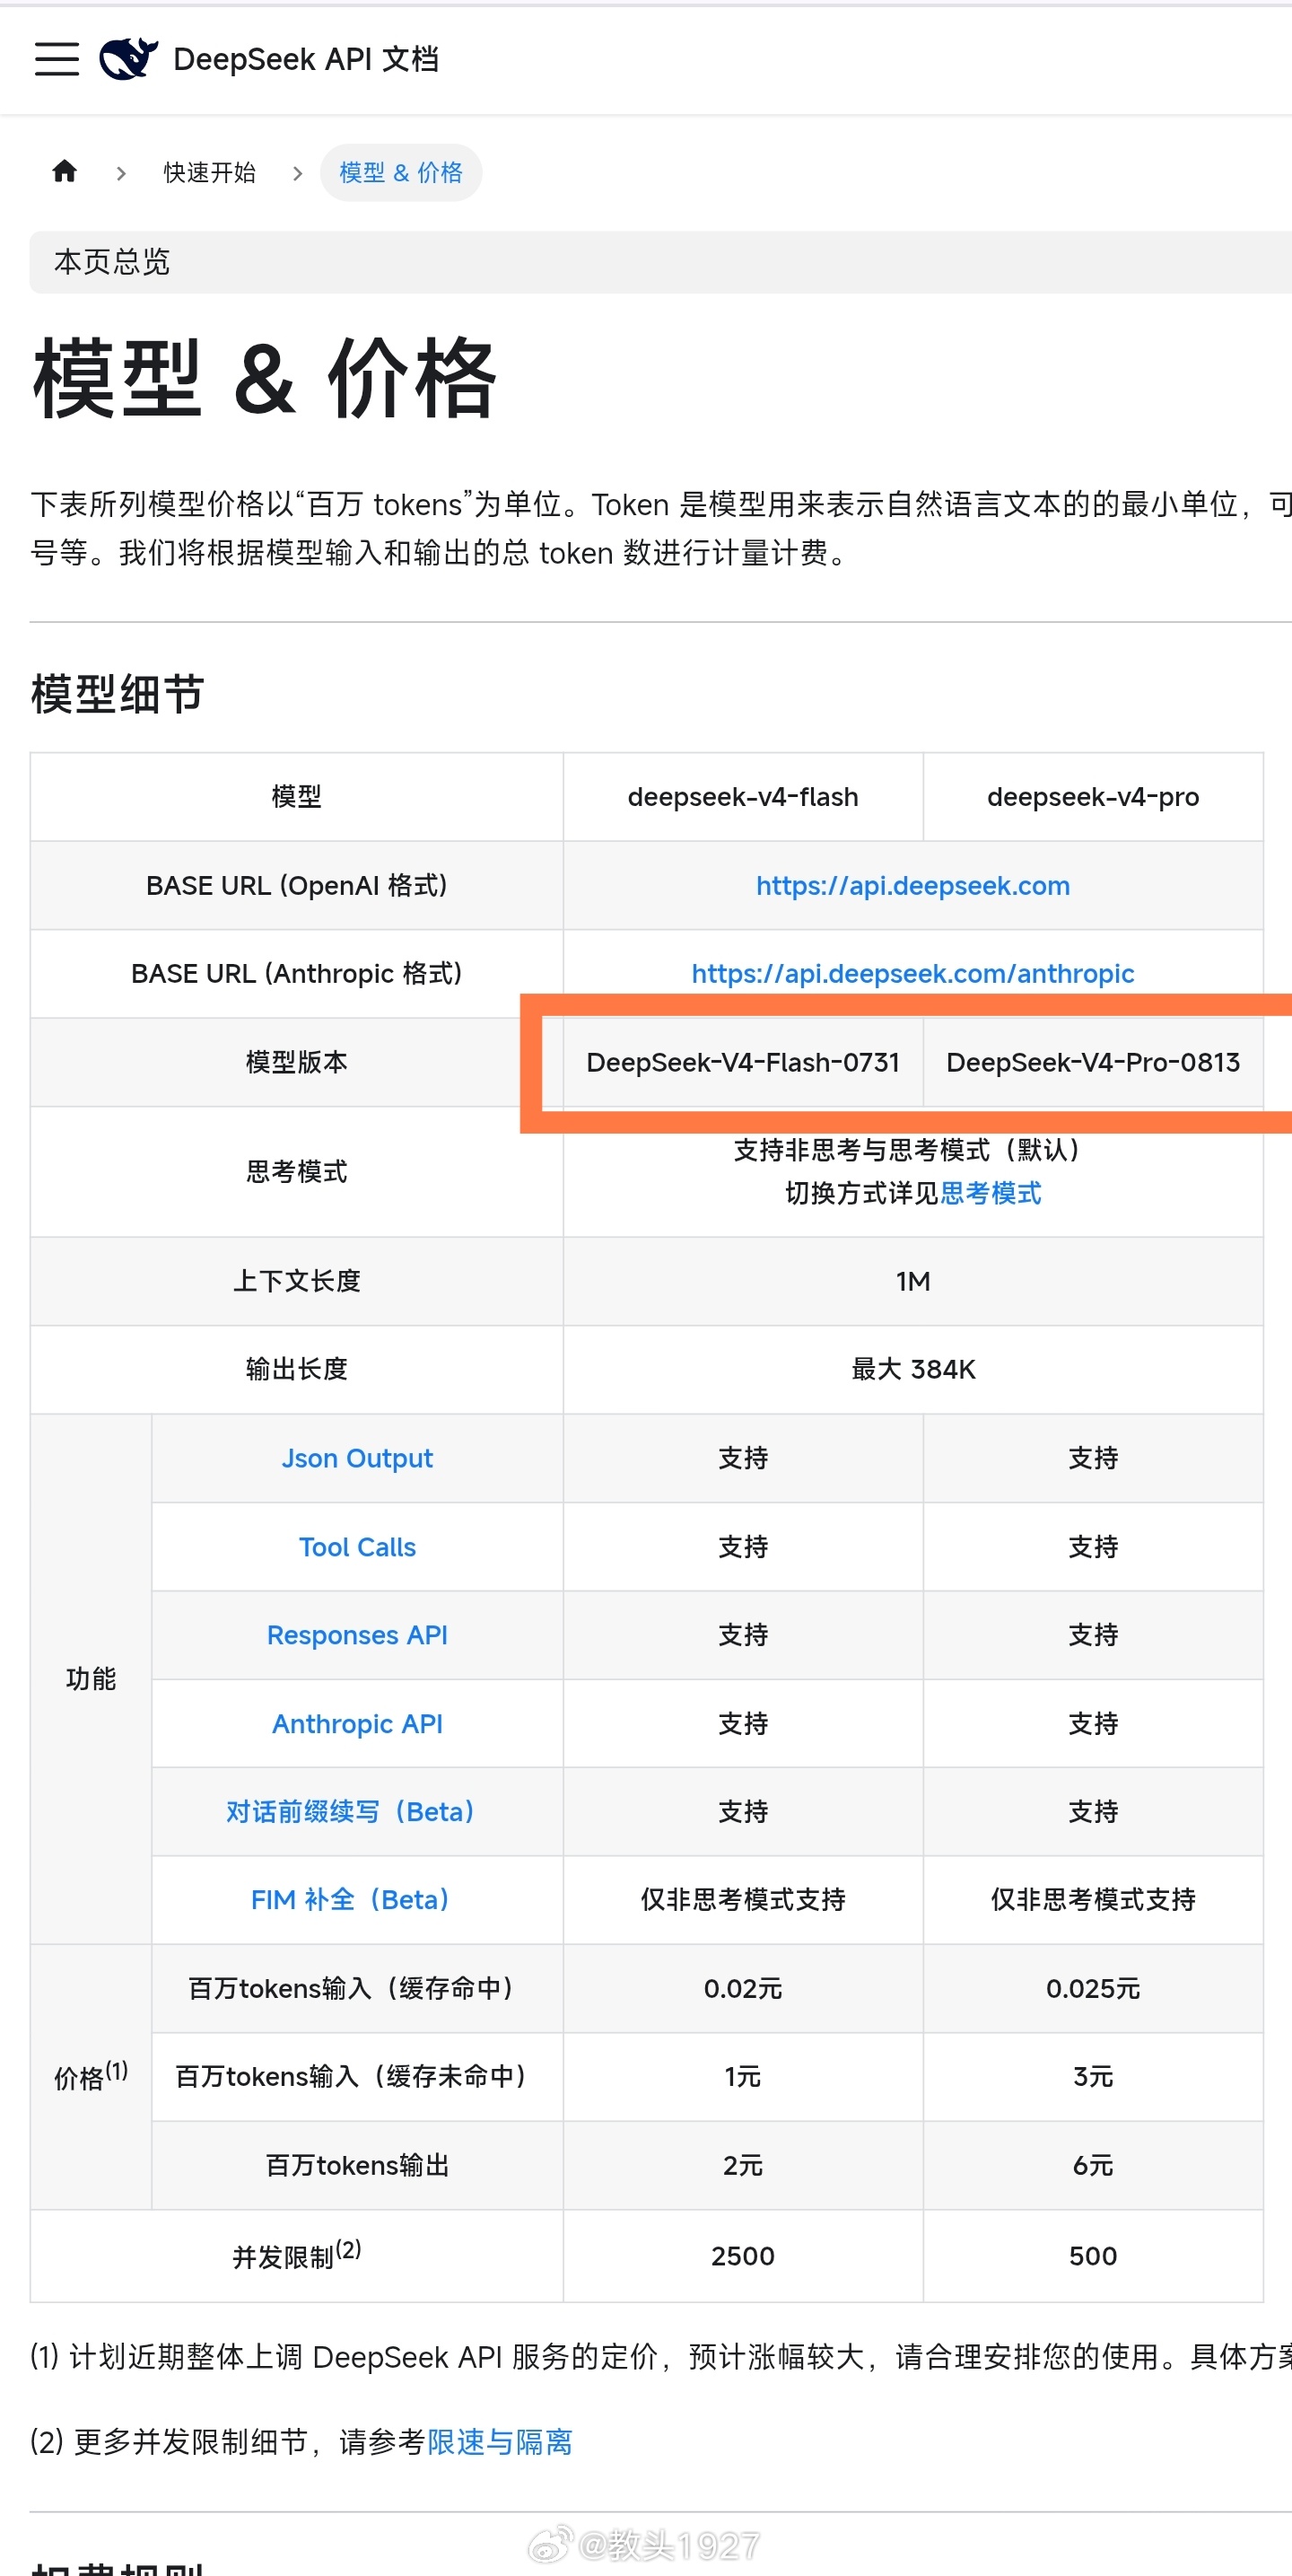Select the DeepSeek-V4-Pro-0813 cell
Viewport: 1292px width, 2576px height.
(x=1093, y=1062)
